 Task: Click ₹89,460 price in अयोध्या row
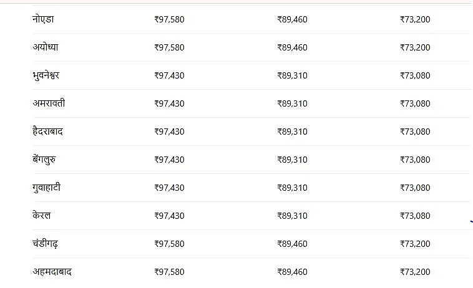(x=292, y=47)
